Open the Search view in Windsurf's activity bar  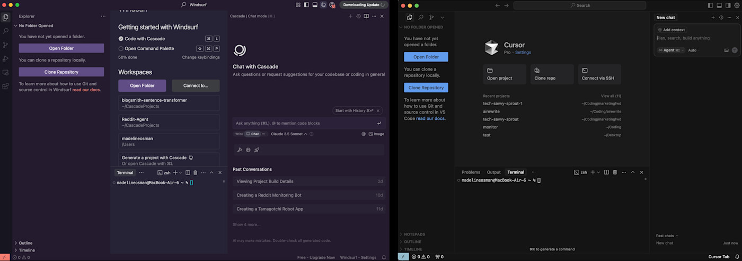point(5,31)
